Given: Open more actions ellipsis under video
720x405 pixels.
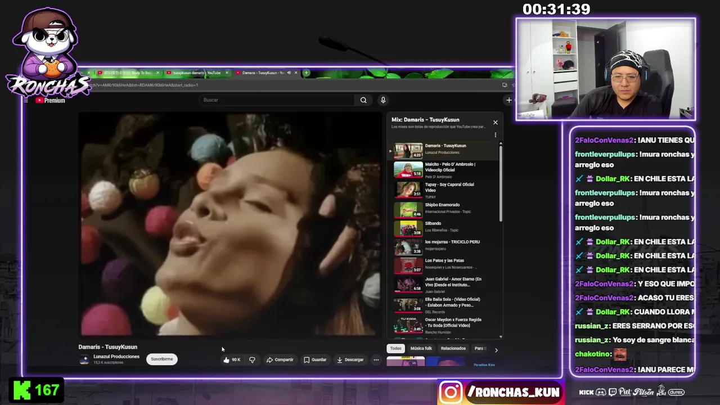Looking at the screenshot, I should pyautogui.click(x=376, y=359).
